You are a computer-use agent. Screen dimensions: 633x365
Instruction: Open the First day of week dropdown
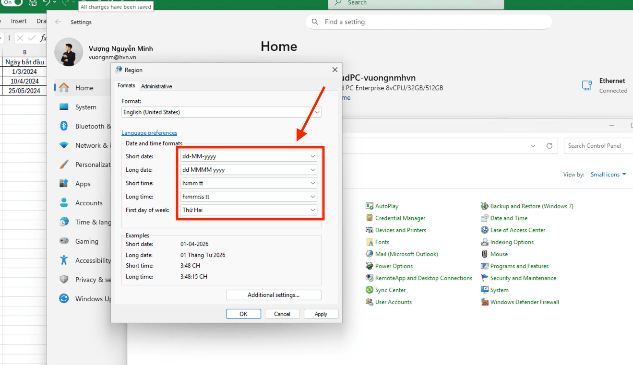(313, 210)
